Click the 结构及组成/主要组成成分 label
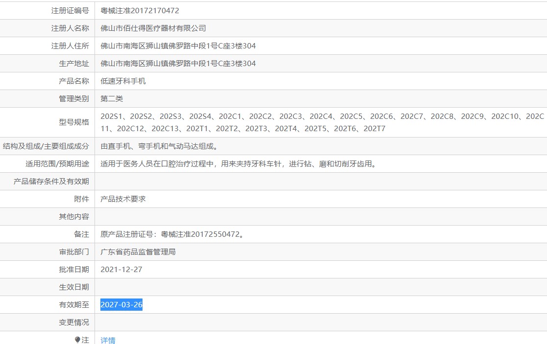The width and height of the screenshot is (547, 344). coord(46,146)
